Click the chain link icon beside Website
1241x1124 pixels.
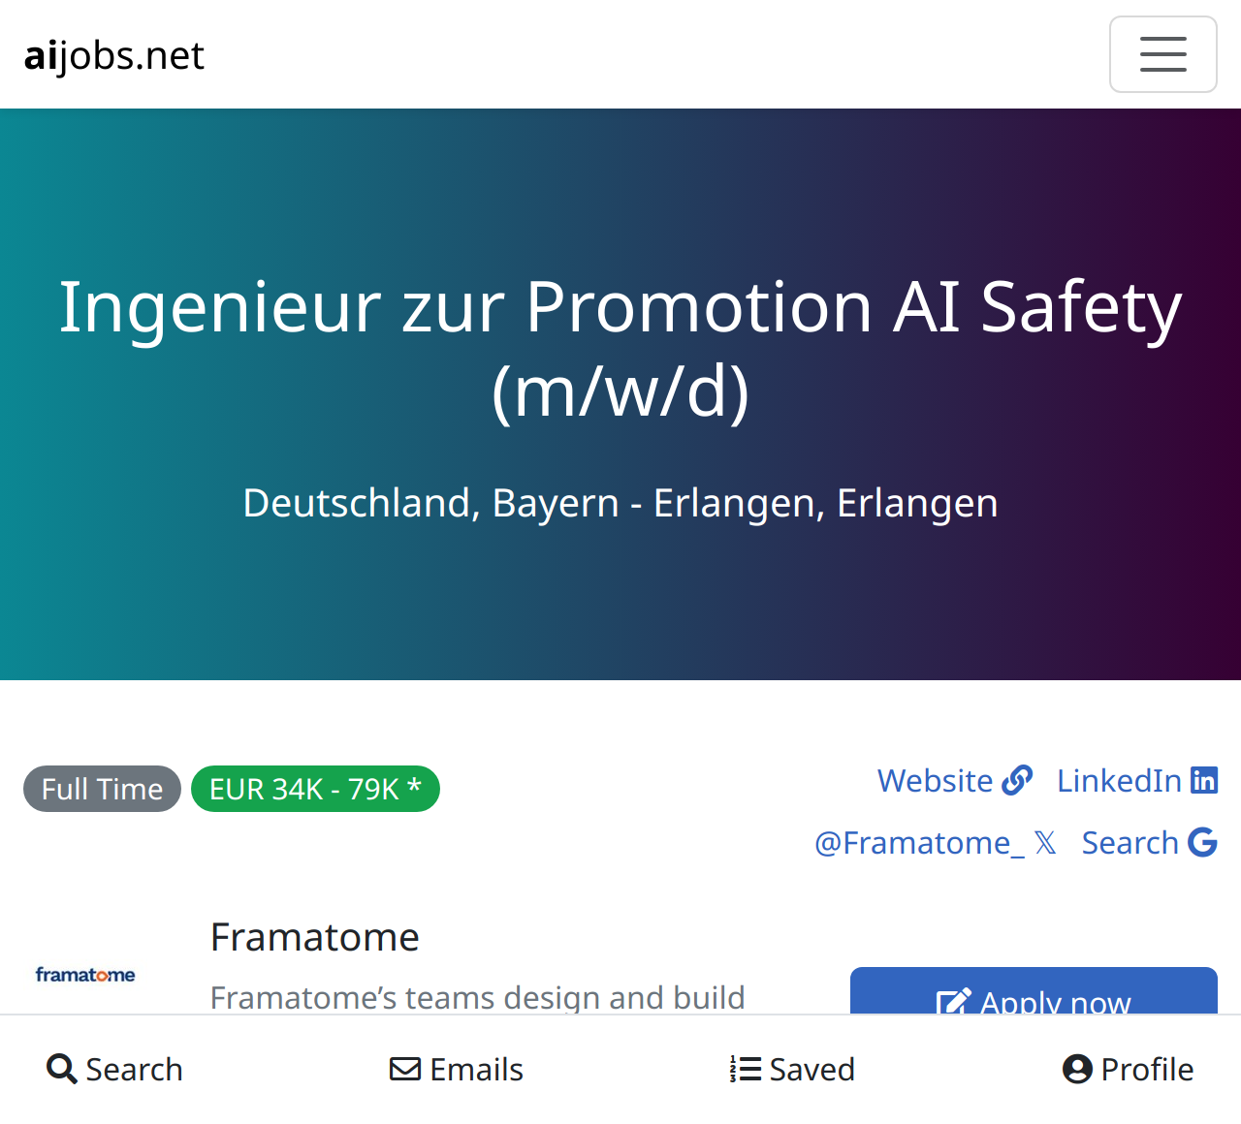click(1017, 780)
